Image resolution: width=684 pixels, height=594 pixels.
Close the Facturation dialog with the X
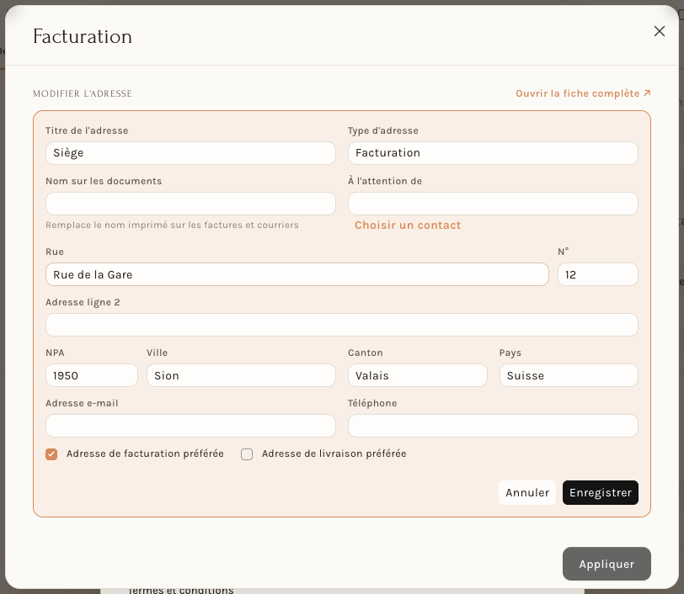click(659, 31)
